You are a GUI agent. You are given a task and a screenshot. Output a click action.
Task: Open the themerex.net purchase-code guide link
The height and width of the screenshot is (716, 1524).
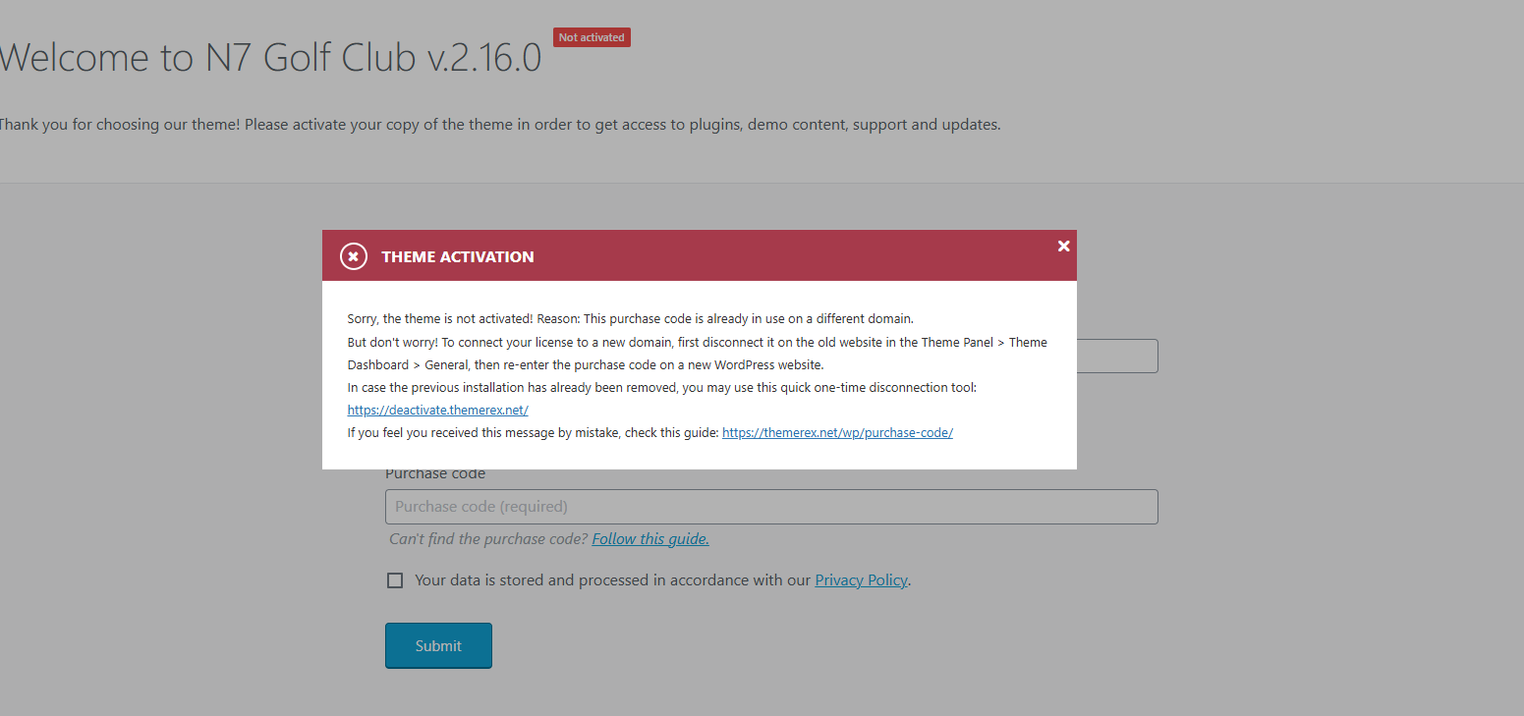(837, 432)
